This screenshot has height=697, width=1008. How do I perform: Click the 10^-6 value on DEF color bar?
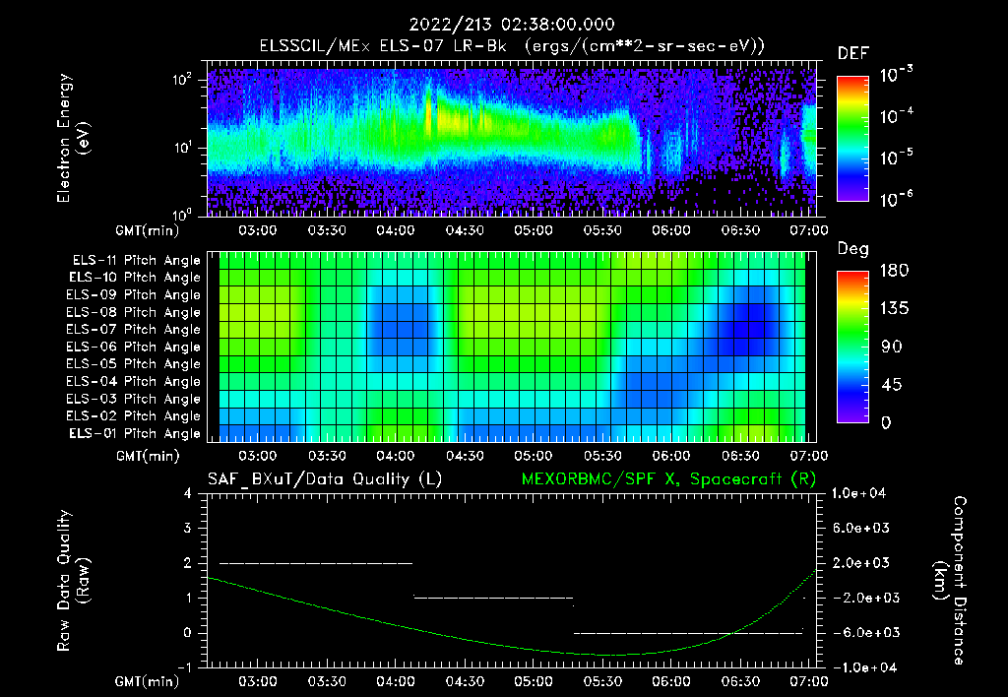coord(897,199)
